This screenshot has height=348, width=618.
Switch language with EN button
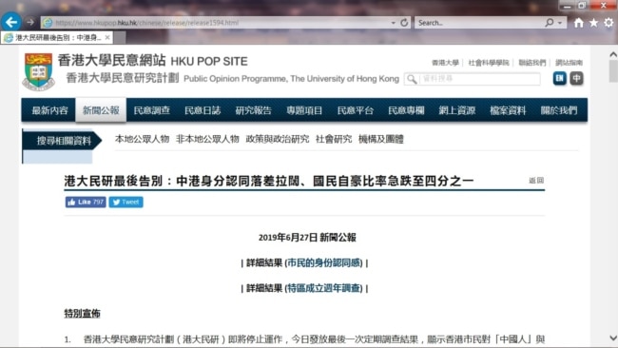tap(559, 78)
